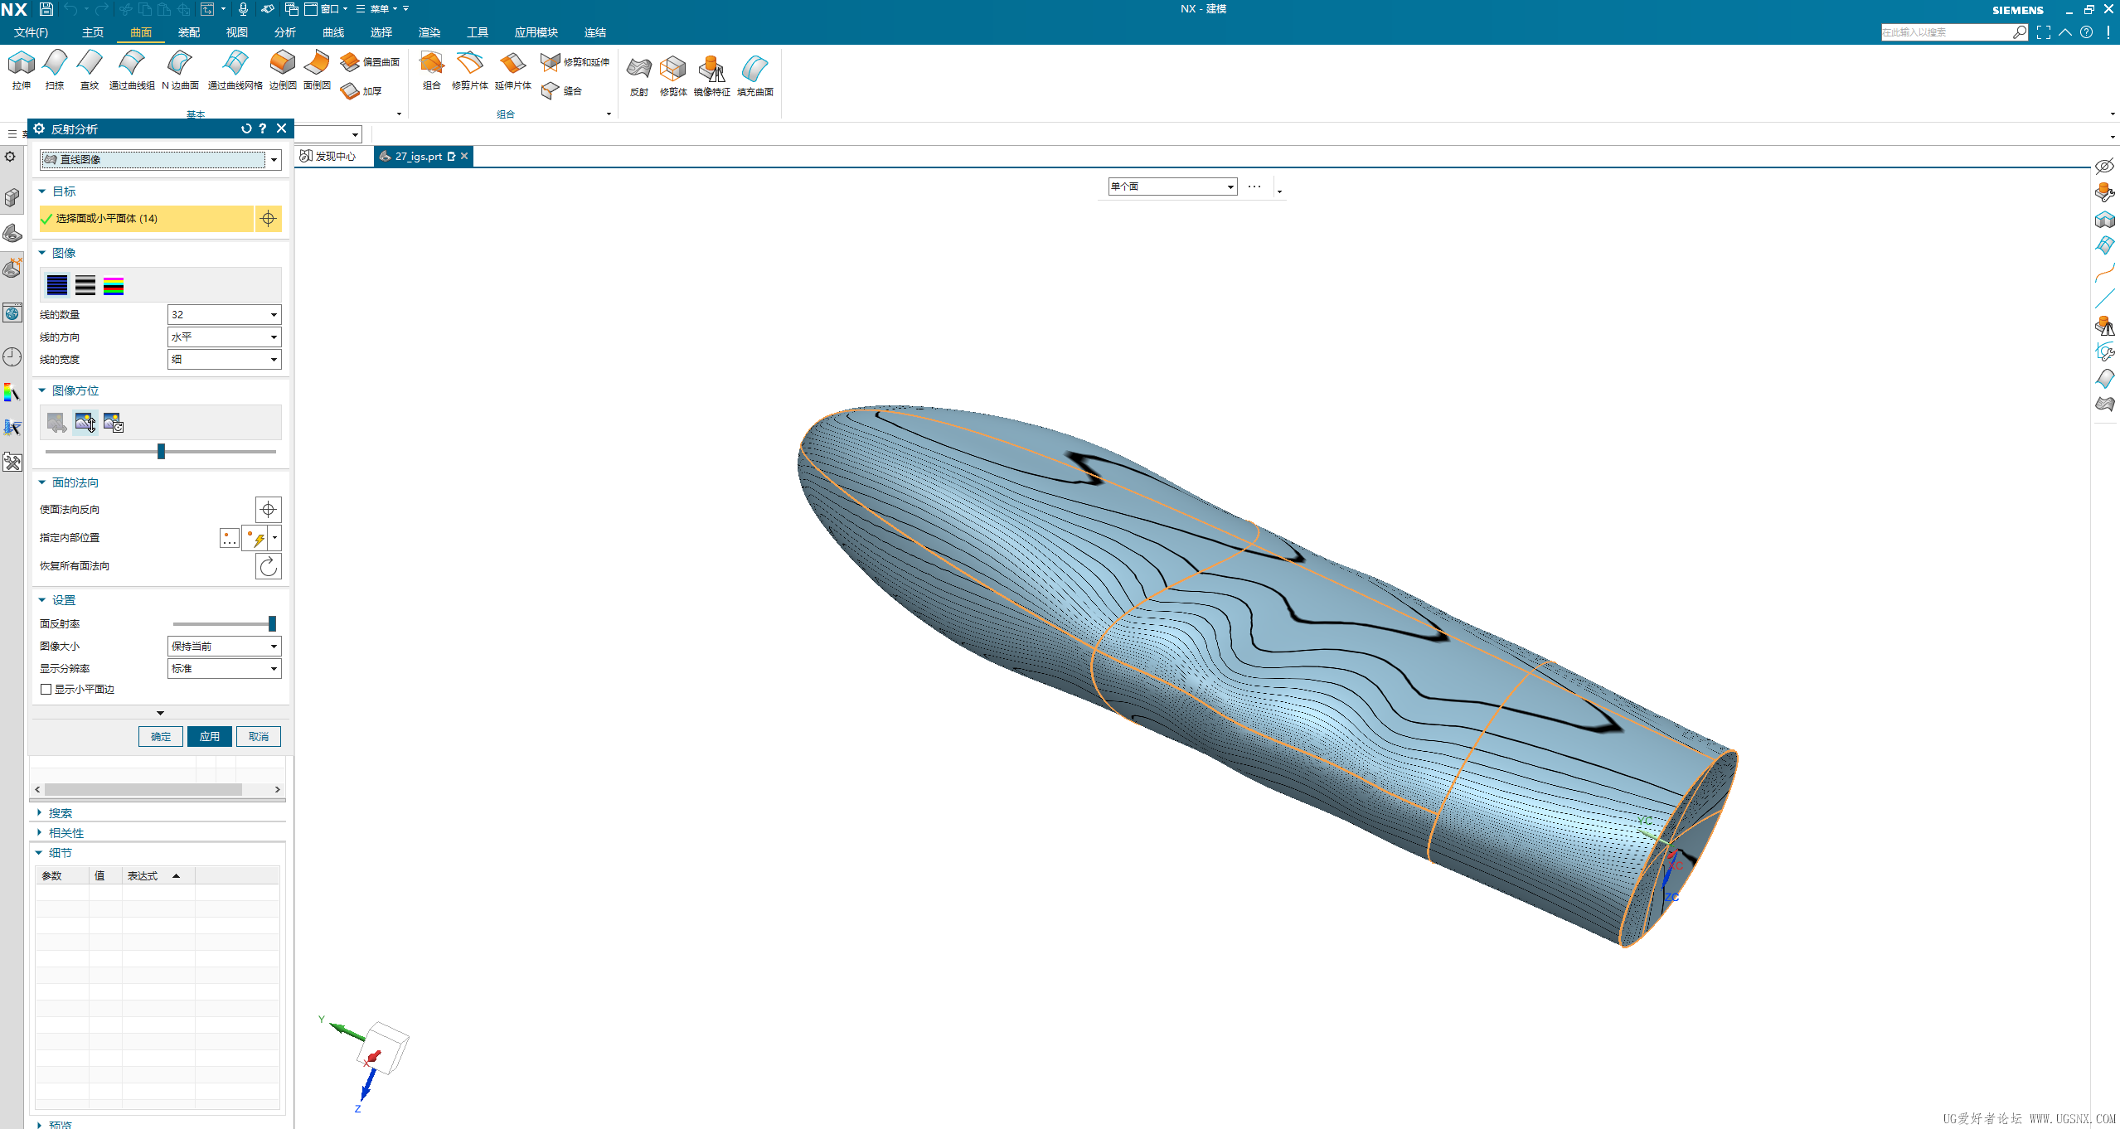This screenshot has width=2120, height=1129.
Task: Switch to the 应用模块 ribbon tab
Action: [x=536, y=32]
